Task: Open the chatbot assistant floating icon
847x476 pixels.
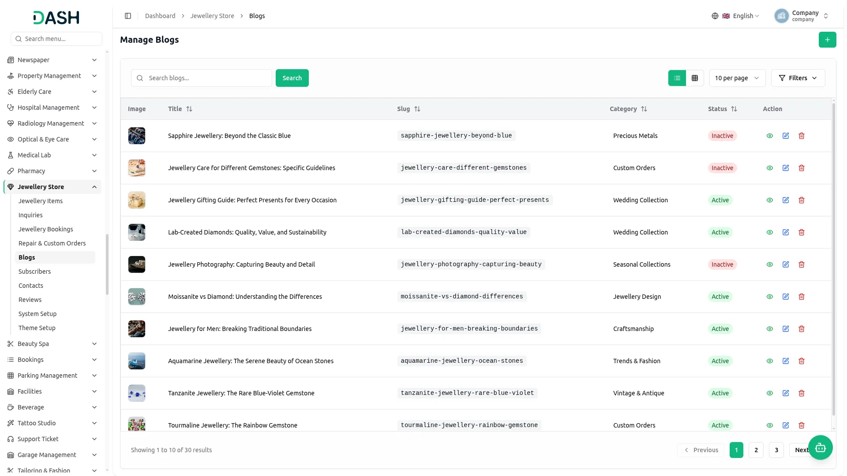Action: tap(820, 448)
